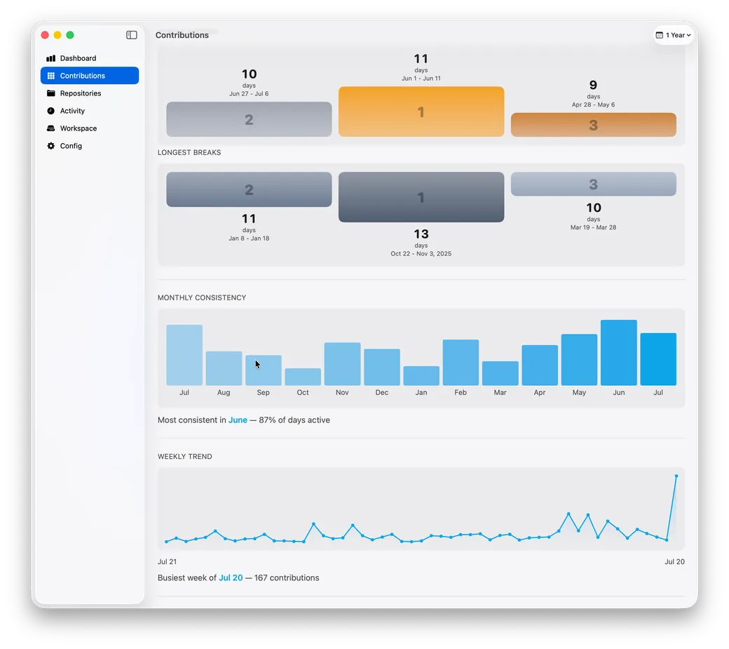
Task: Click the 'Jul 21' trend start label
Action: pyautogui.click(x=167, y=561)
